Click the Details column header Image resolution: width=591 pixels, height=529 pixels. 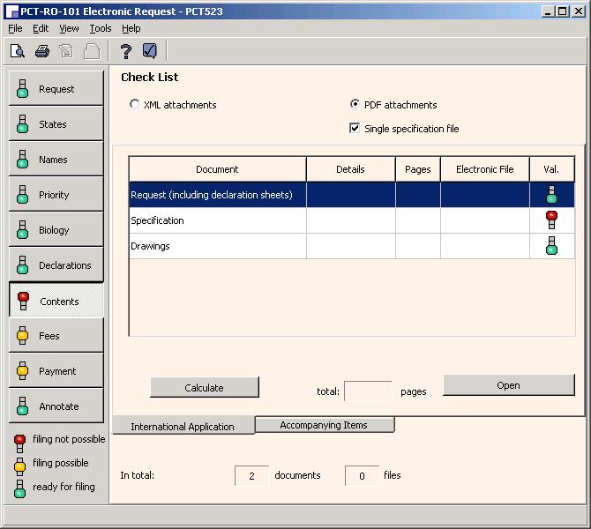(x=351, y=169)
